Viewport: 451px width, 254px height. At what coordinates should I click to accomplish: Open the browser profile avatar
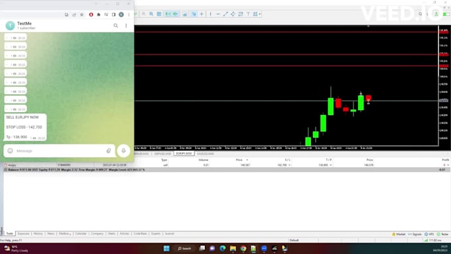pyautogui.click(x=121, y=15)
